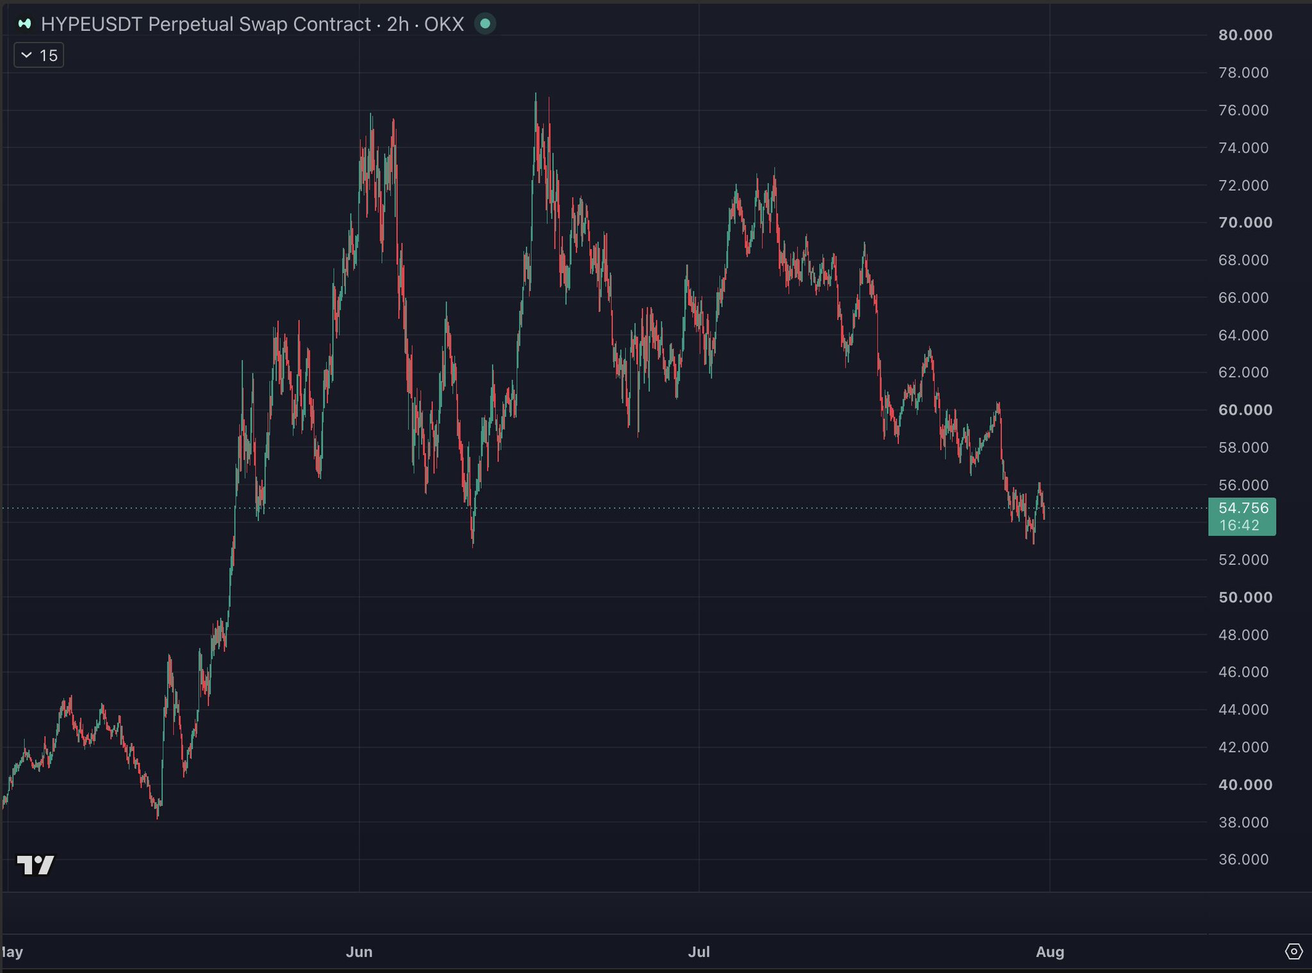Screen dimensions: 1312x973
Task: Click the 70.000 price axis label
Action: (1245, 222)
